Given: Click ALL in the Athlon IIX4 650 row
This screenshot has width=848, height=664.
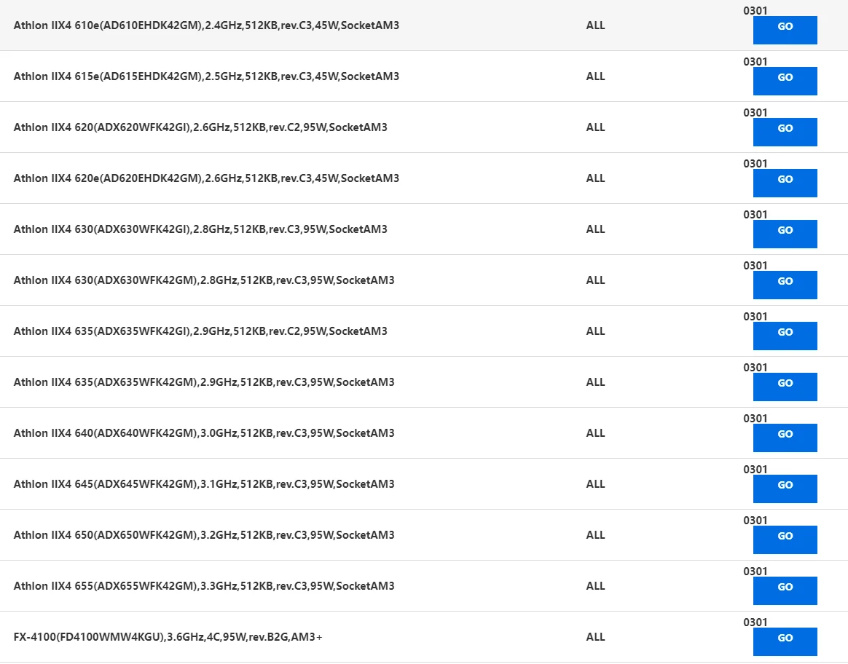Looking at the screenshot, I should tap(595, 535).
